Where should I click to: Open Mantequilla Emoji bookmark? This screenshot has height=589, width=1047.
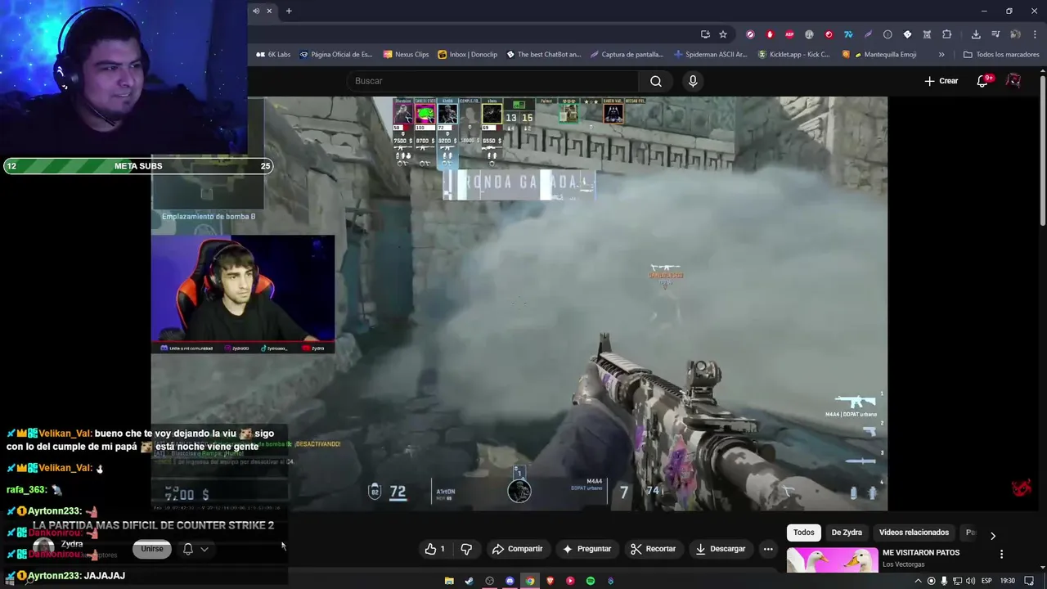tap(879, 55)
